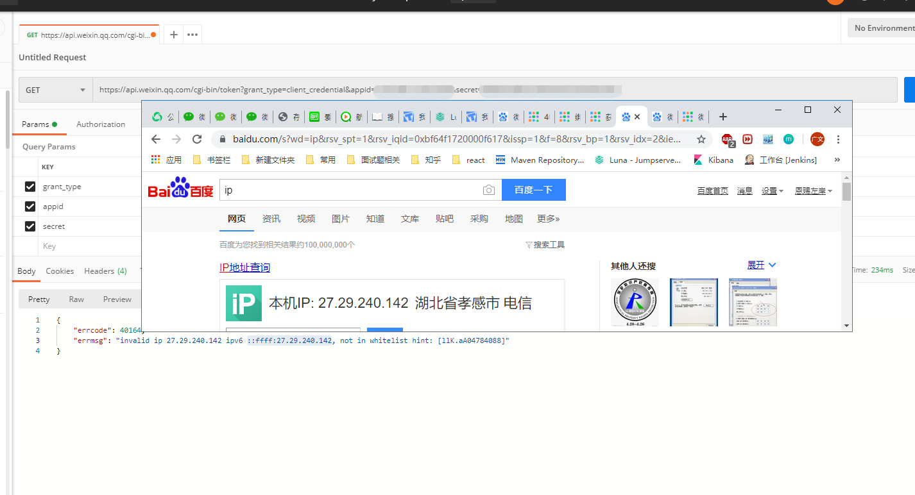The image size is (915, 495).
Task: Click the Chrome page vertical scrollbar thumb
Action: (846, 191)
